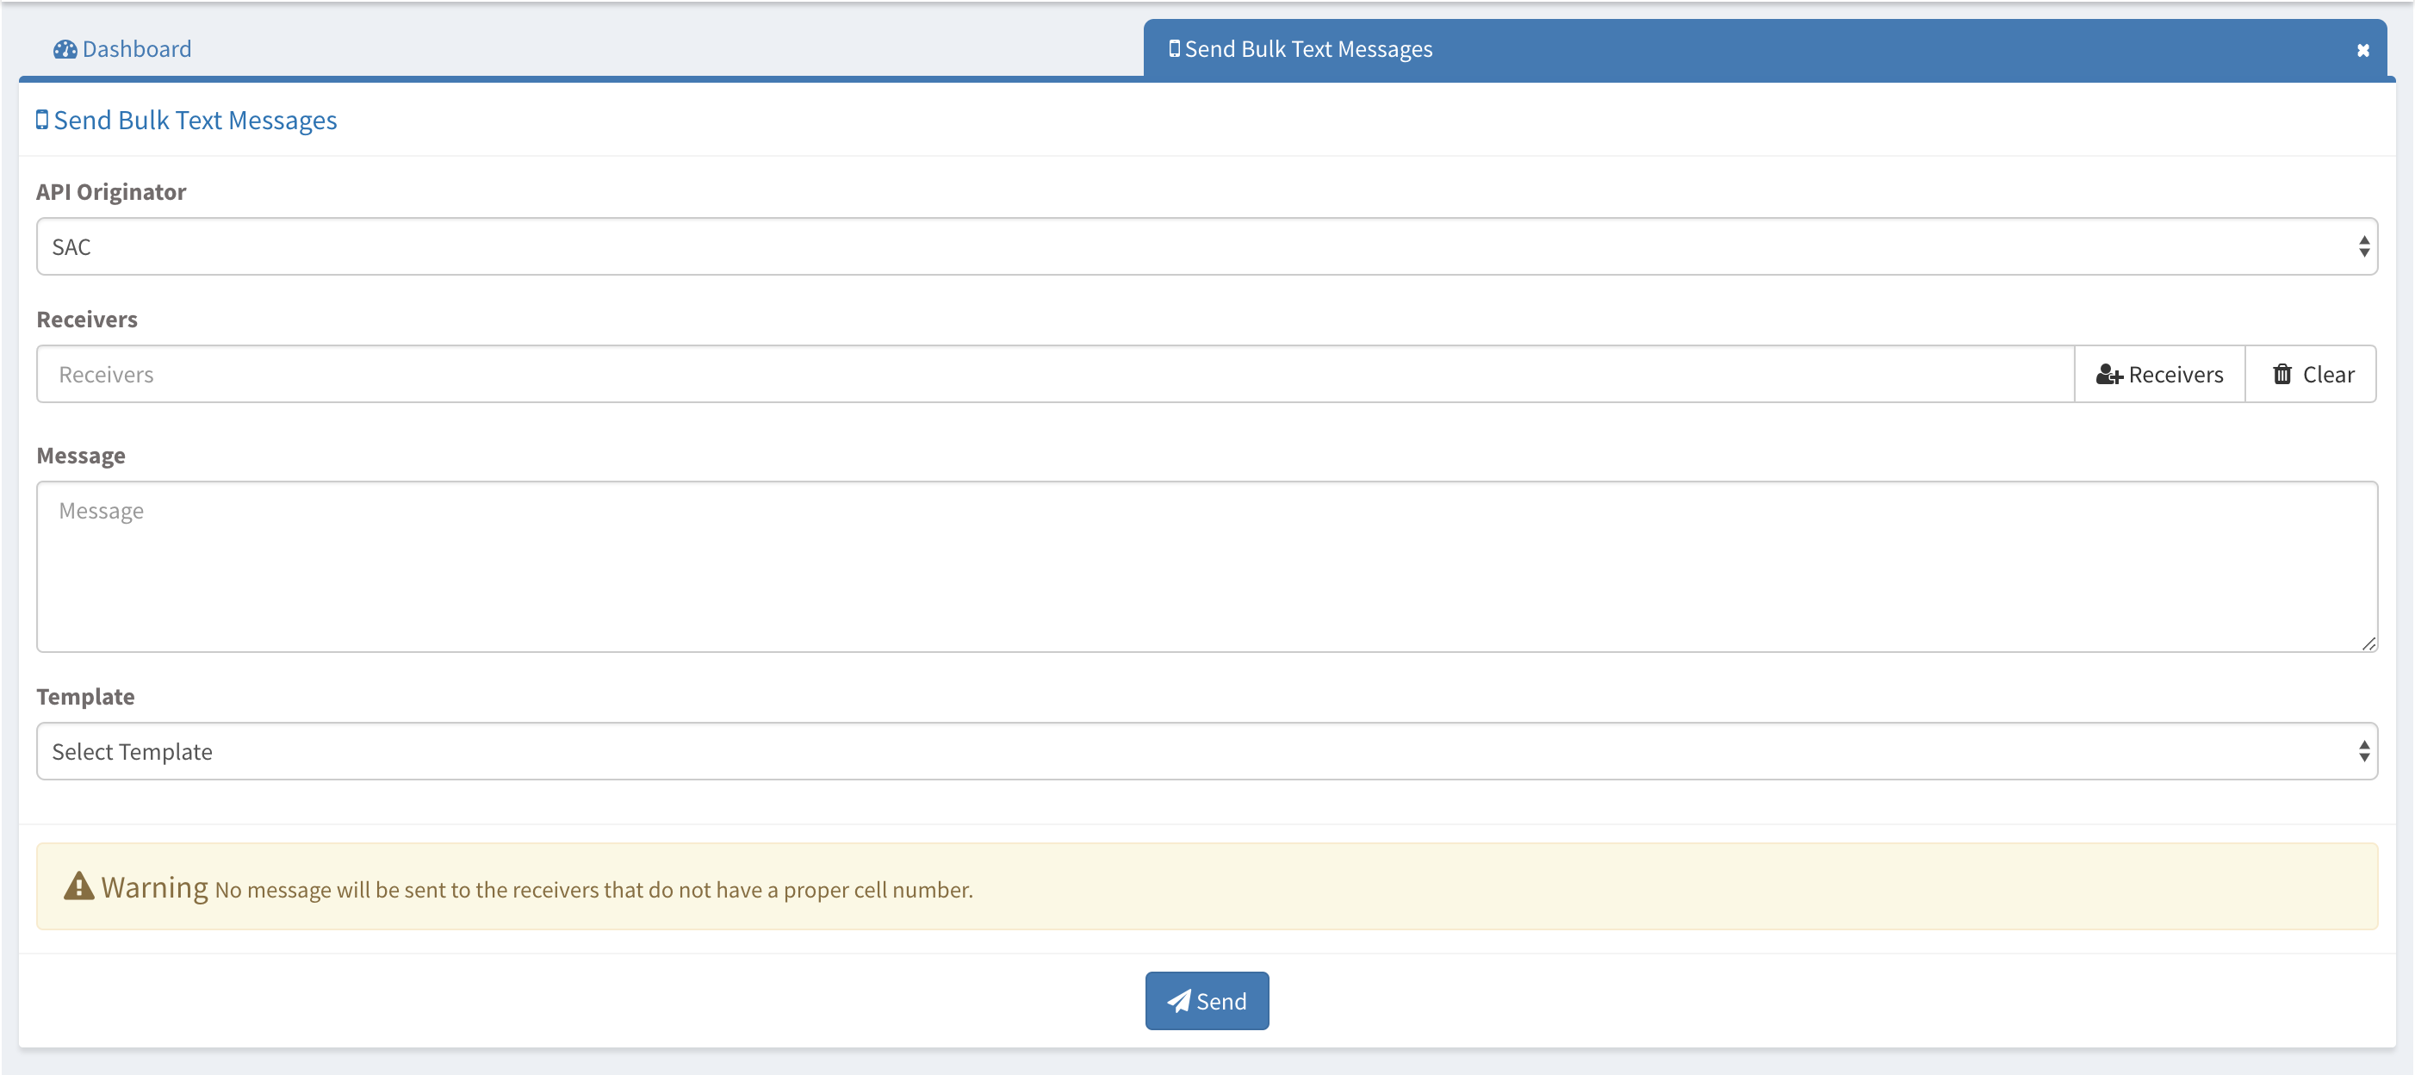Click the paper plane icon on the Send button
Viewport: 2415px width, 1075px height.
click(1178, 1001)
